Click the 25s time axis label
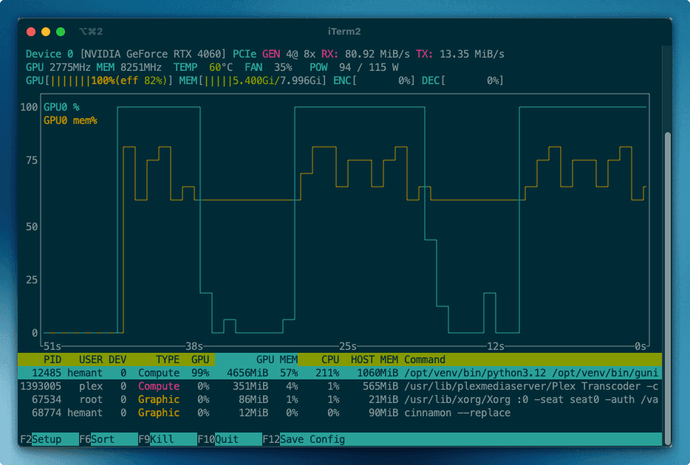The height and width of the screenshot is (465, 690). [348, 346]
